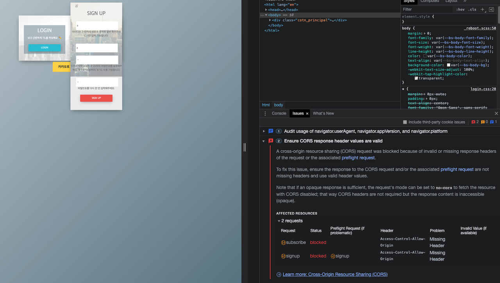Click the blocked status of the signup row
Viewport: 500px width, 283px height.
[318, 256]
